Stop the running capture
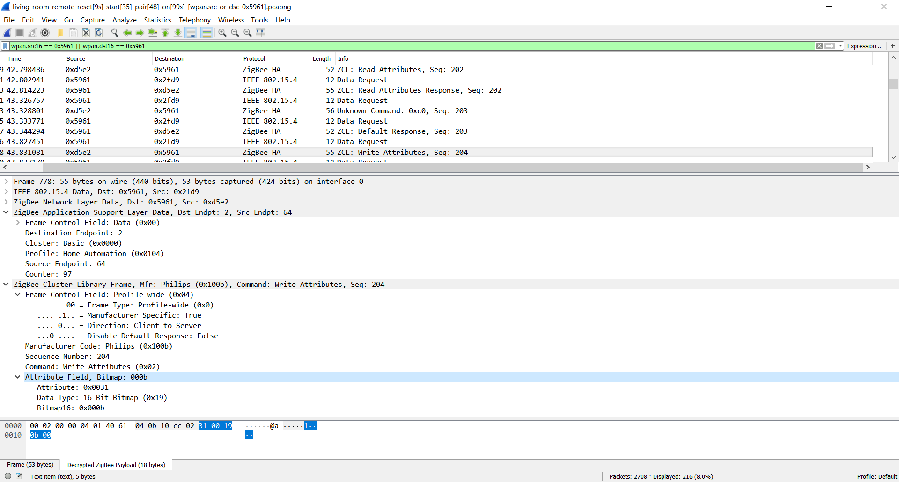This screenshot has width=899, height=482. pos(20,33)
